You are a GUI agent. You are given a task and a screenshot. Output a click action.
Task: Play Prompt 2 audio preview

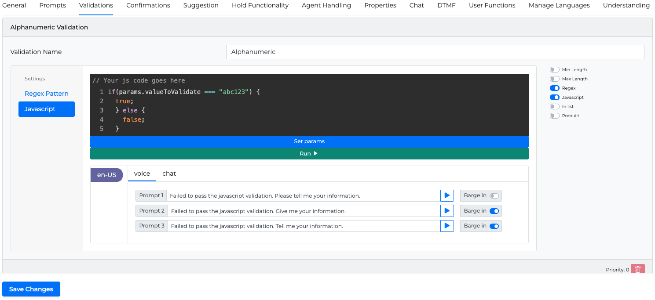pos(447,211)
